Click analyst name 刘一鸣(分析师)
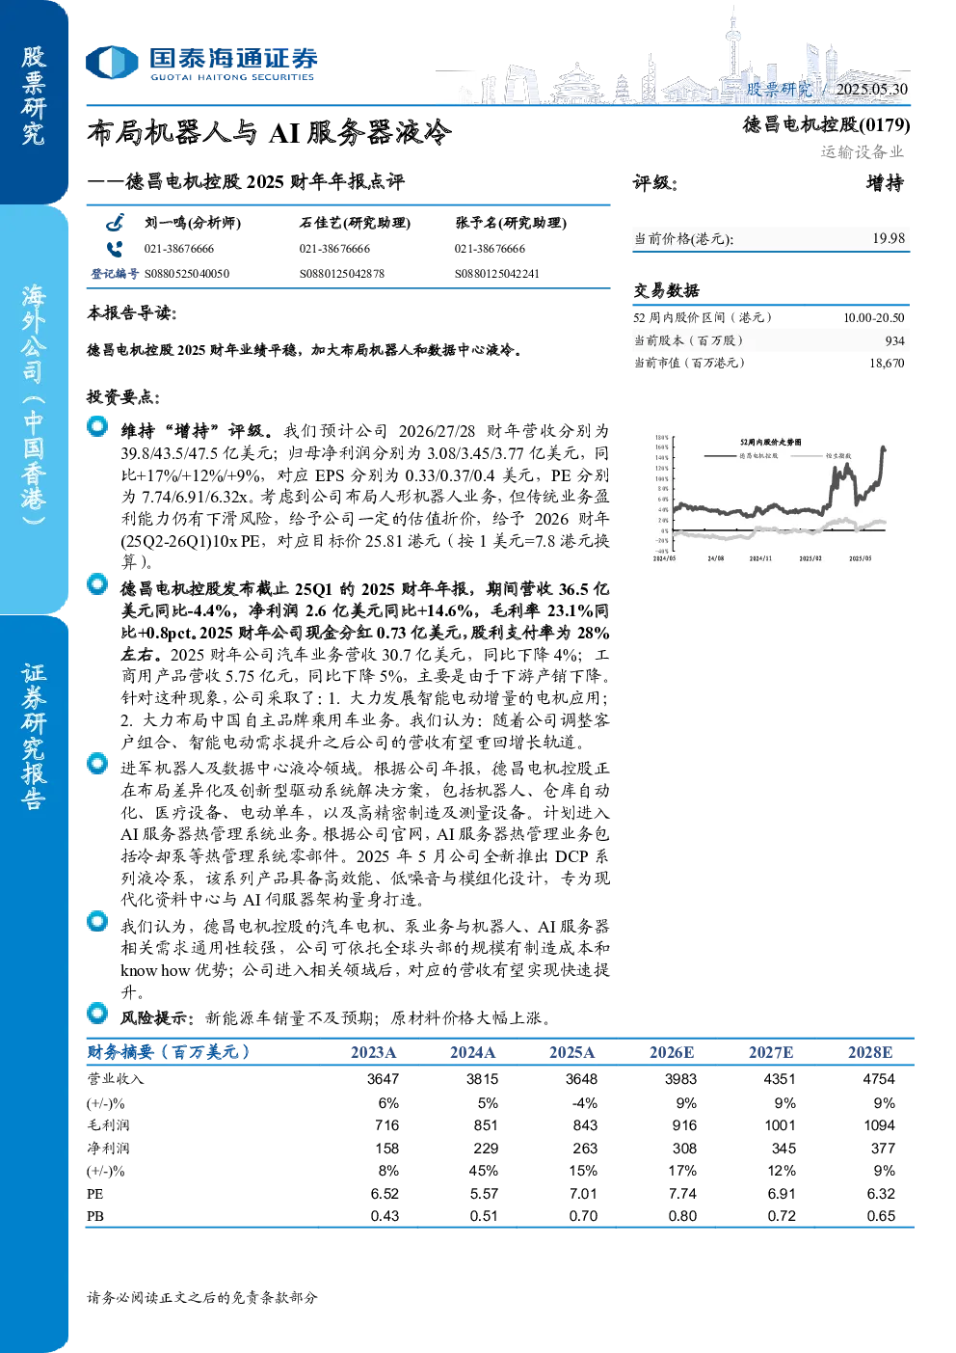Viewport: 956px width, 1353px height. [x=193, y=223]
